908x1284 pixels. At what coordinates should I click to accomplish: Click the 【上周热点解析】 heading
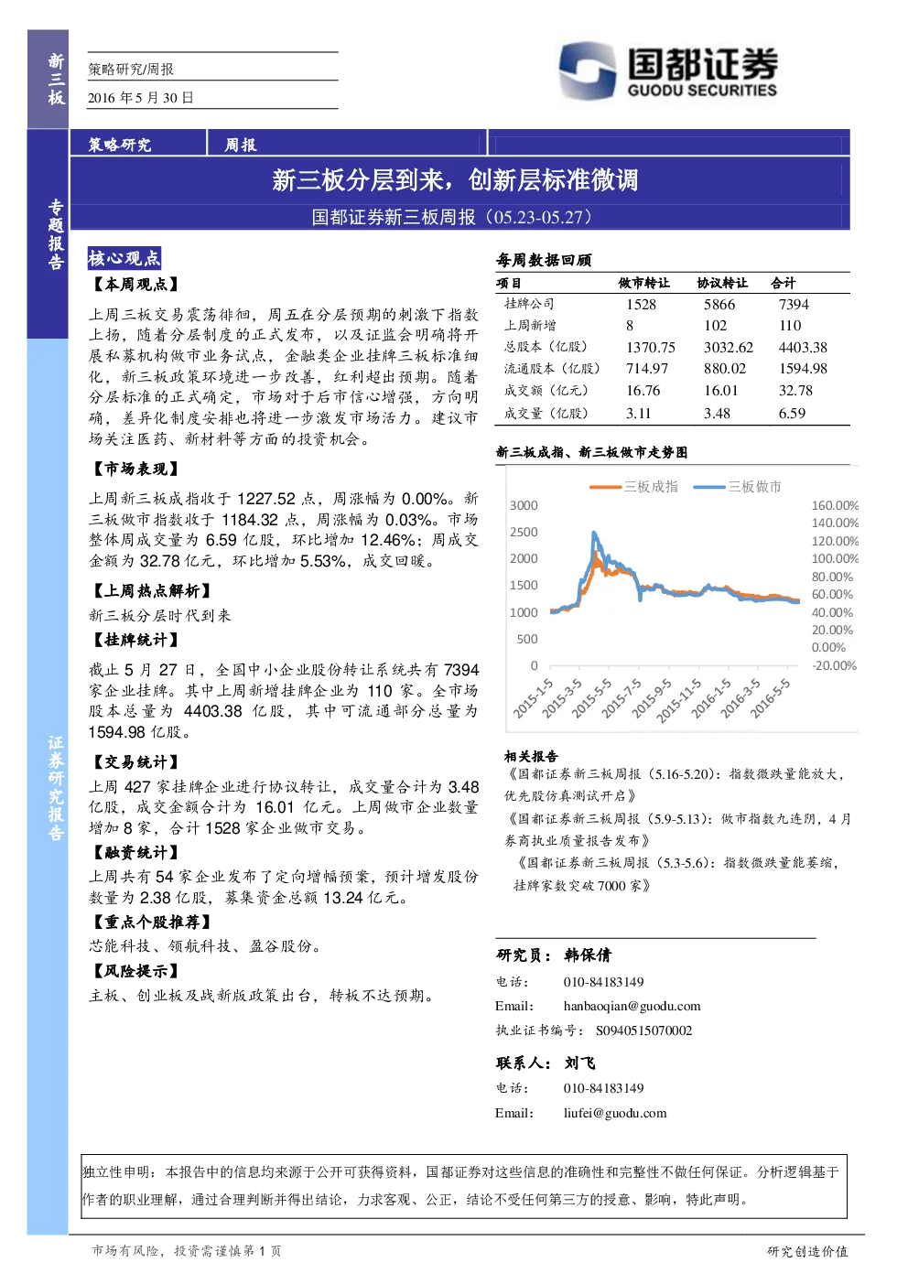151,591
